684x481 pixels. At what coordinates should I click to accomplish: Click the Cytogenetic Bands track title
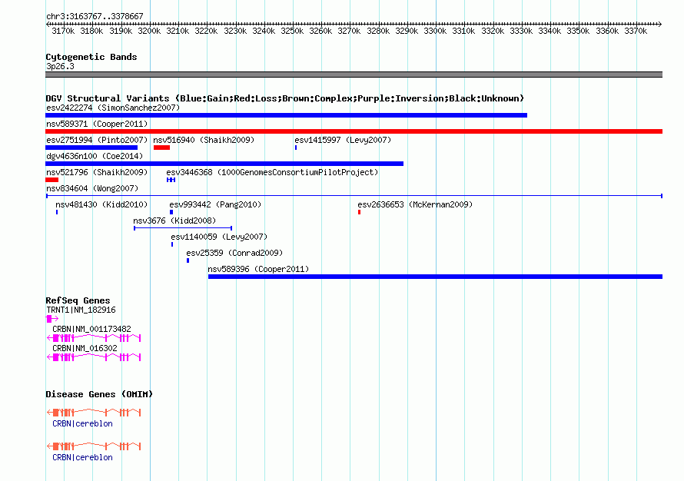coord(91,57)
